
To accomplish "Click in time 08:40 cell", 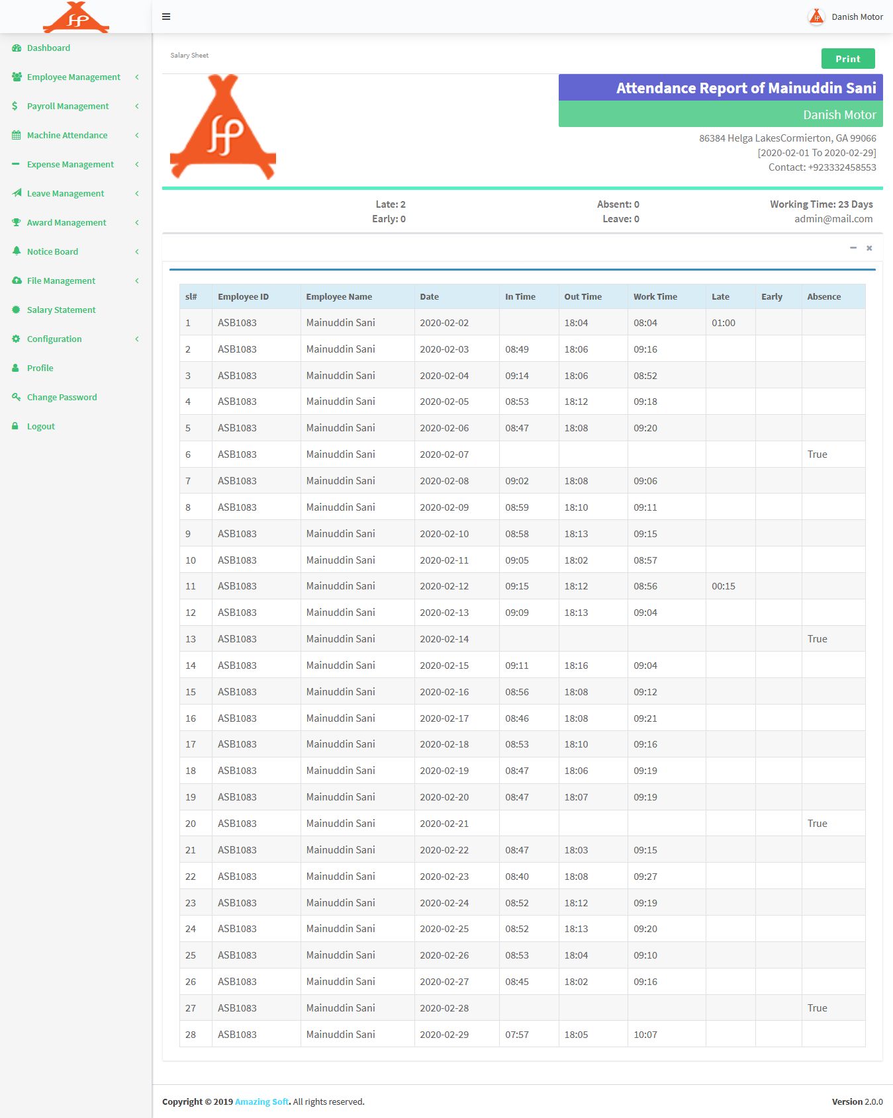I will click(529, 877).
